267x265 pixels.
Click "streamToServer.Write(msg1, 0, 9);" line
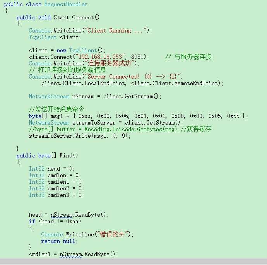pyautogui.click(x=80, y=136)
